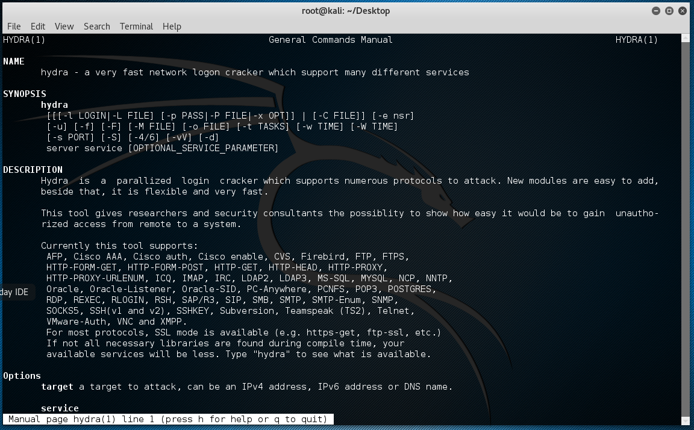Click the 'Currently this tool supports:' line
The width and height of the screenshot is (694, 430).
pyautogui.click(x=119, y=246)
